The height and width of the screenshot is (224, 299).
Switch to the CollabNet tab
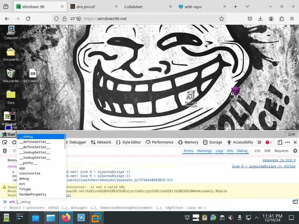click(147, 7)
